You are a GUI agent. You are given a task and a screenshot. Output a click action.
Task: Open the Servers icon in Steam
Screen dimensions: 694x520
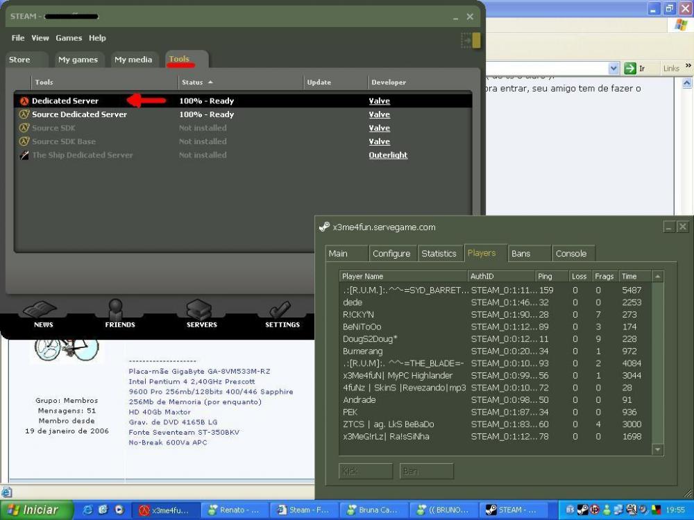[201, 311]
